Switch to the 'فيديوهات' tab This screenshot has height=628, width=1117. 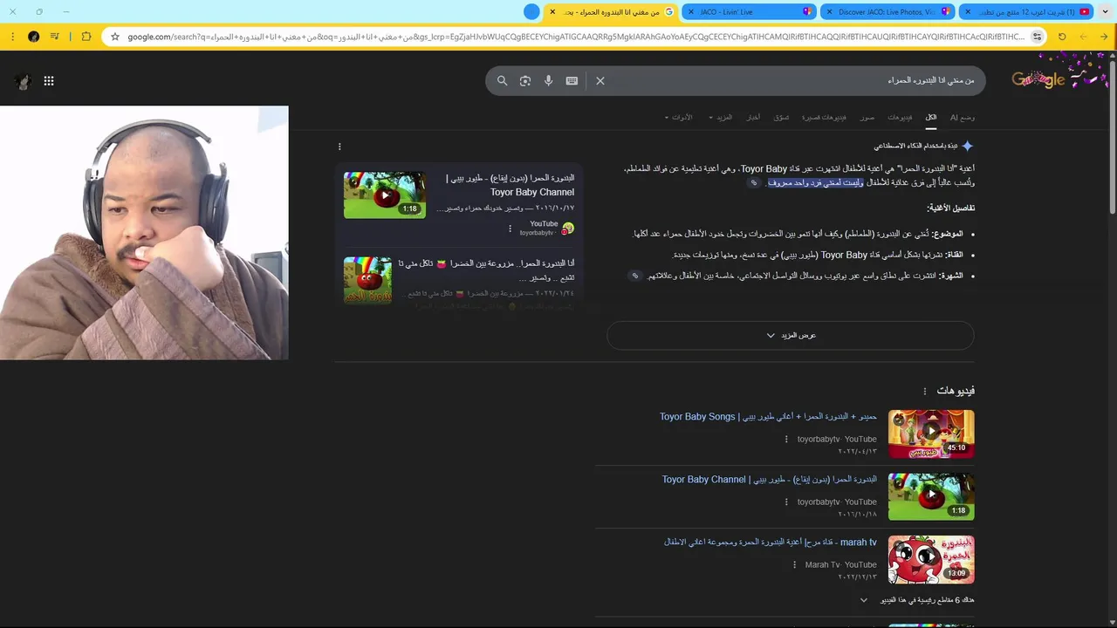pos(900,117)
